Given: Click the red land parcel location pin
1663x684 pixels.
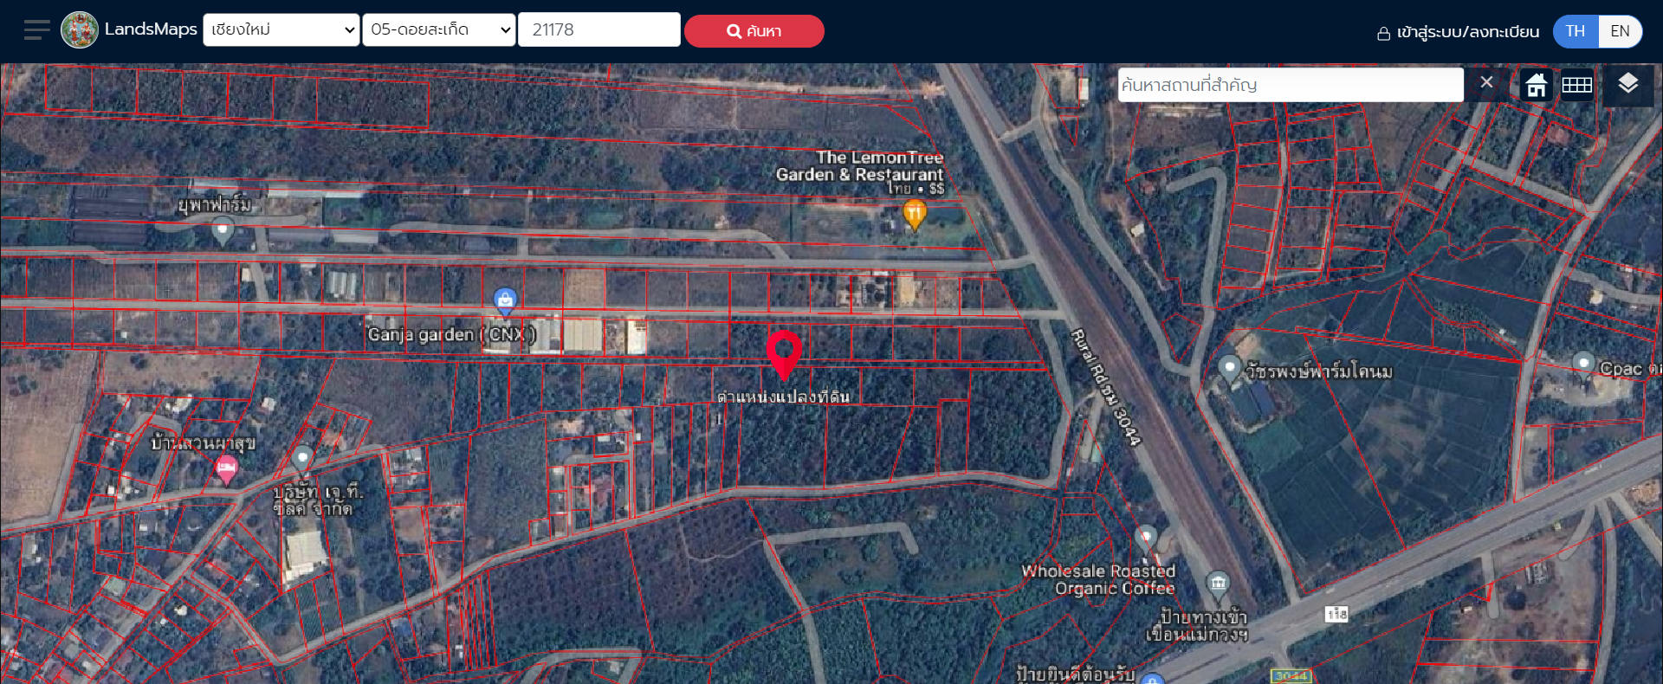Looking at the screenshot, I should (784, 353).
